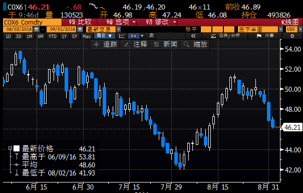Click the arrow next to 无下半图
Image resolution: width=303 pixels, height=193 pixels.
pyautogui.click(x=281, y=30)
